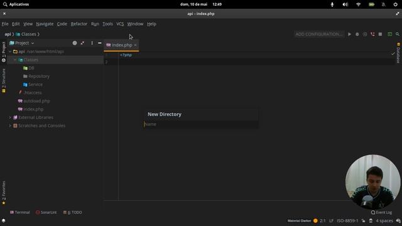Viewport: 402px width, 226px height.
Task: Open the Help menu
Action: pyautogui.click(x=151, y=24)
